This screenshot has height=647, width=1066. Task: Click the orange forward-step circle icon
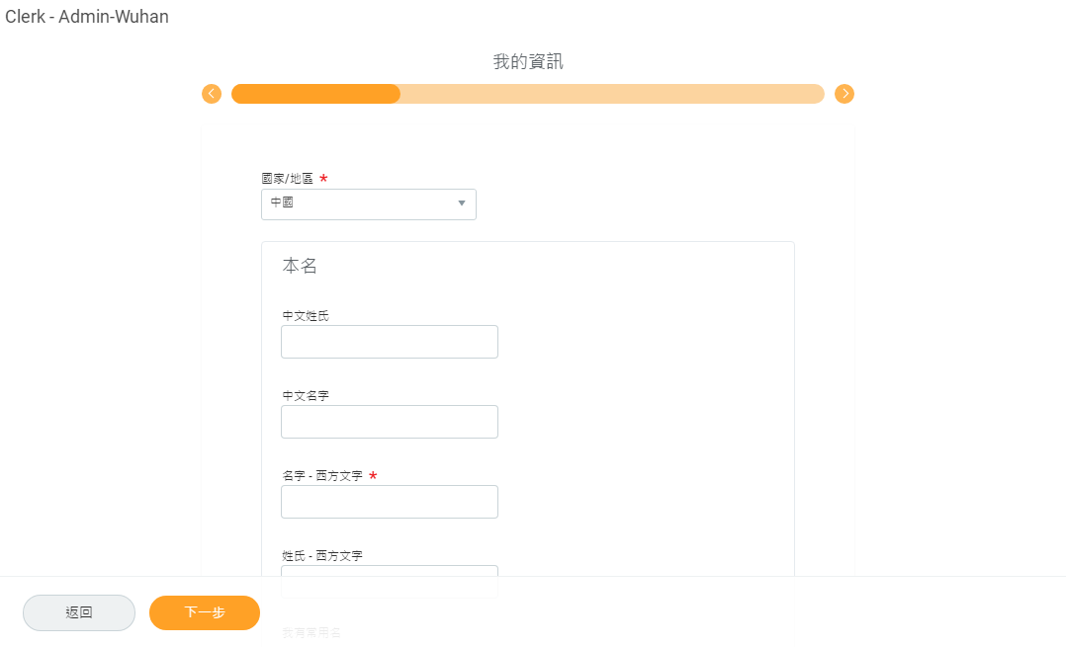pos(844,93)
